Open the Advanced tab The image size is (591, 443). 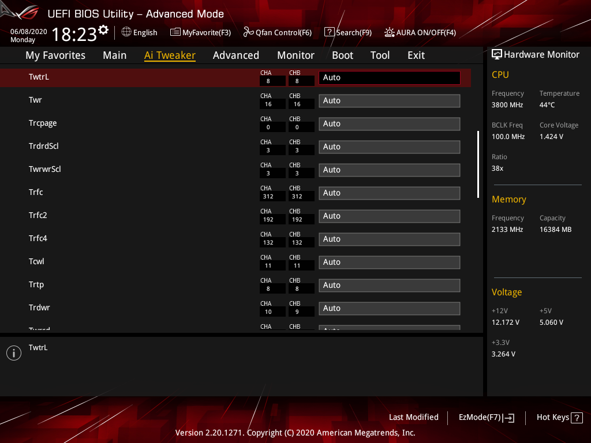[x=236, y=55]
